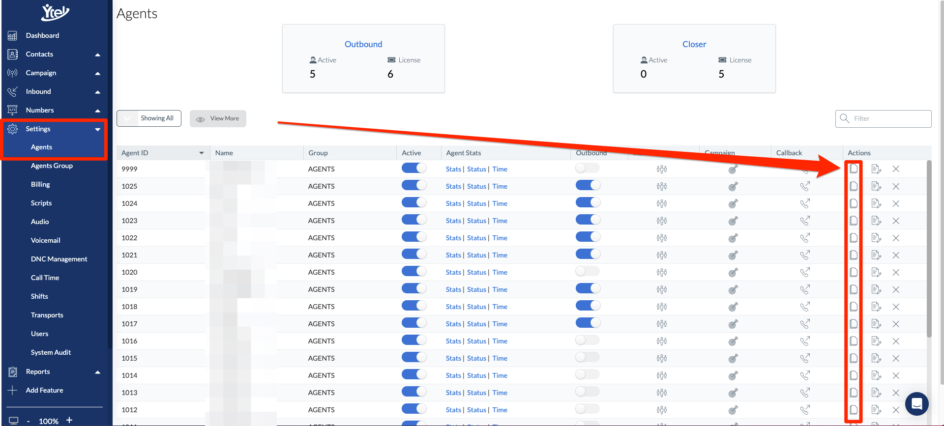The width and height of the screenshot is (944, 426).
Task: Click the Closer heading in the license card
Action: tap(694, 44)
